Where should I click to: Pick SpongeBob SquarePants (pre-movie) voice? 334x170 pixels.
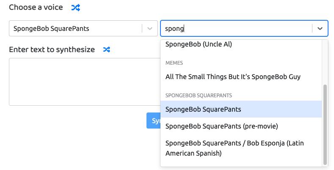click(241, 126)
